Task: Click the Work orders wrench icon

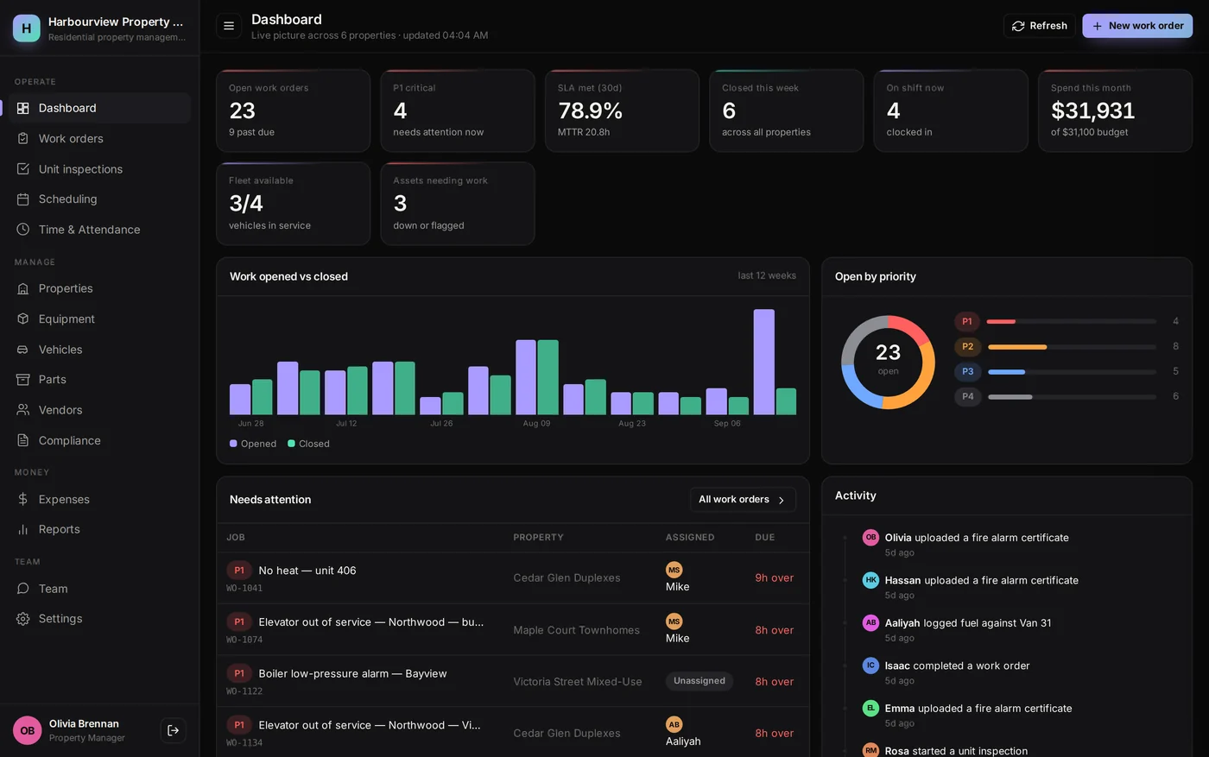Action: (23, 138)
